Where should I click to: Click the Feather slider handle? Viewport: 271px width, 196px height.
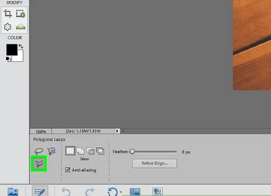click(x=132, y=151)
